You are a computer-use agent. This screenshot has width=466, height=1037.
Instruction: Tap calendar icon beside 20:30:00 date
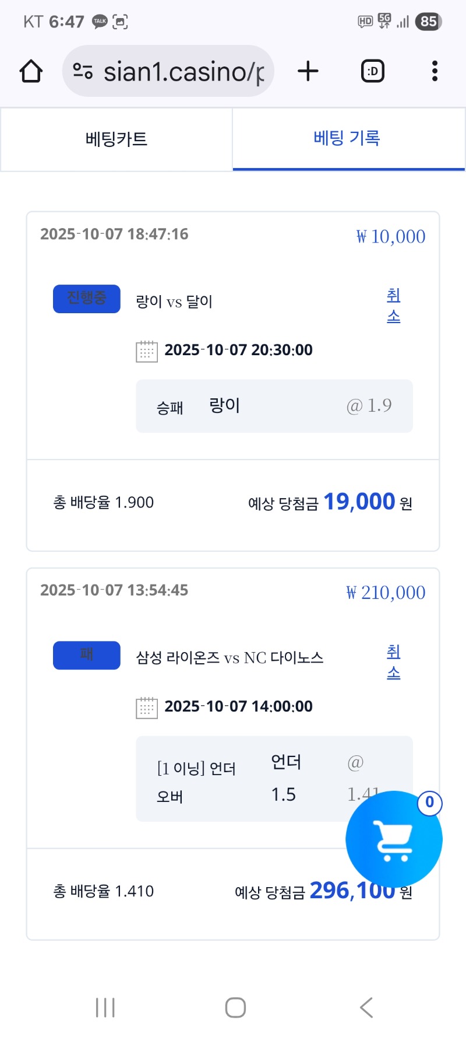(146, 351)
